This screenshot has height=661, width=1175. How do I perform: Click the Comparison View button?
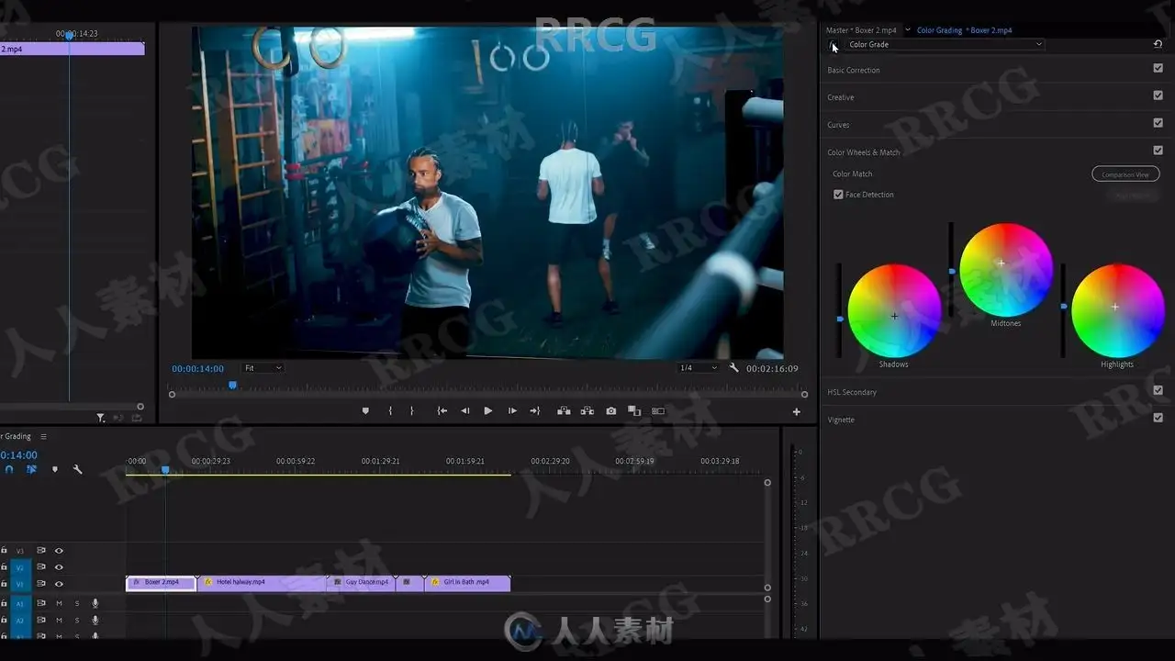(x=1125, y=174)
